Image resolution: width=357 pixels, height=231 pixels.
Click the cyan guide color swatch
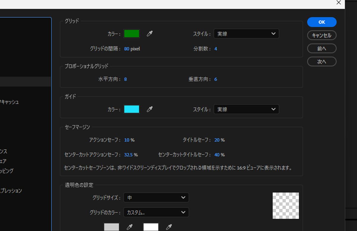point(131,109)
